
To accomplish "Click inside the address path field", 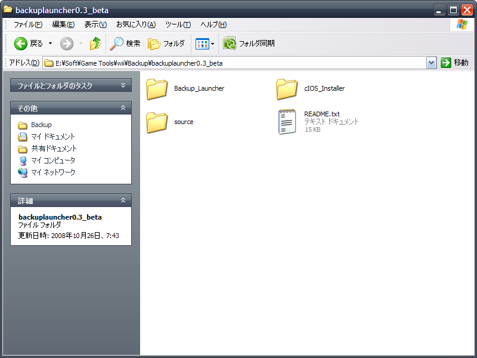I will tap(234, 63).
